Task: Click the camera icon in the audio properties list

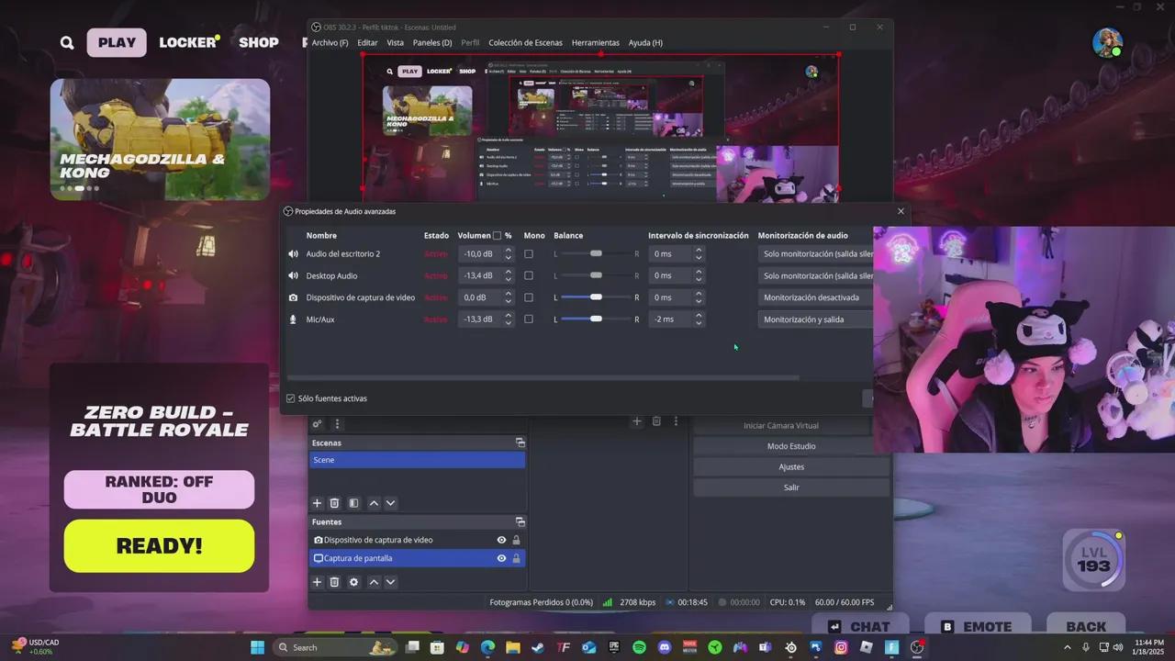Action: [293, 297]
